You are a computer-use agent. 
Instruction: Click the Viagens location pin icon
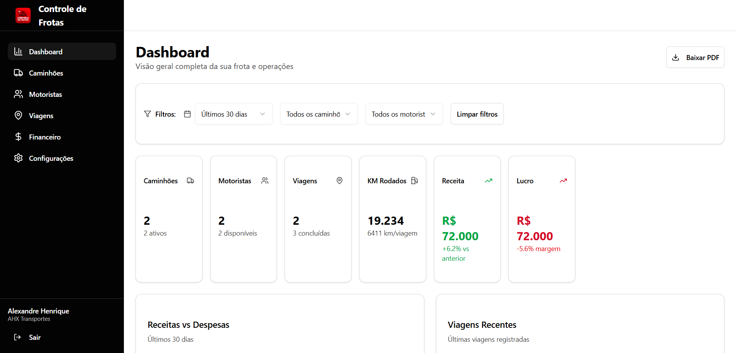pos(19,115)
